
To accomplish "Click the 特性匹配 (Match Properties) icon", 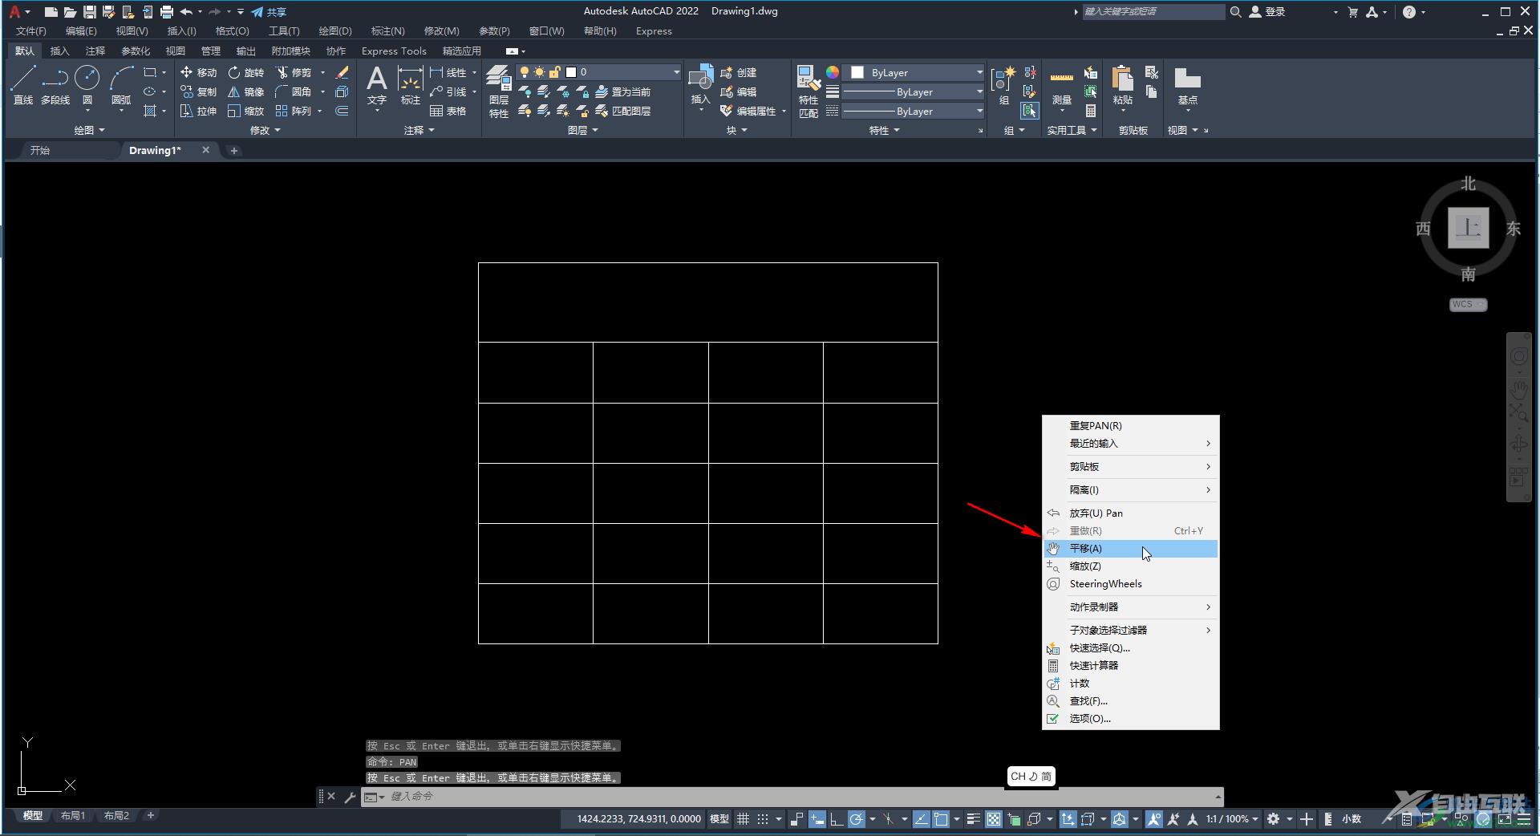I will (808, 92).
